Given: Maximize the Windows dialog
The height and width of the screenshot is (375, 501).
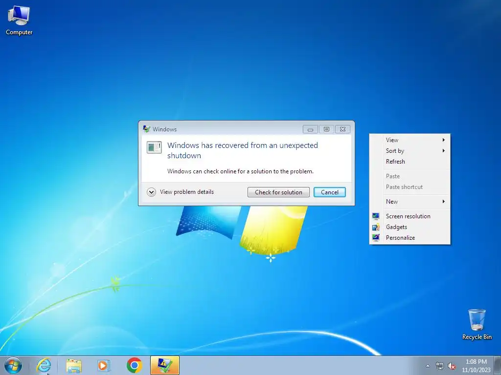Looking at the screenshot, I should (326, 129).
